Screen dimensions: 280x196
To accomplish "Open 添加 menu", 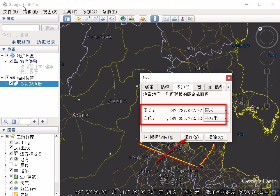I will tap(90, 12).
